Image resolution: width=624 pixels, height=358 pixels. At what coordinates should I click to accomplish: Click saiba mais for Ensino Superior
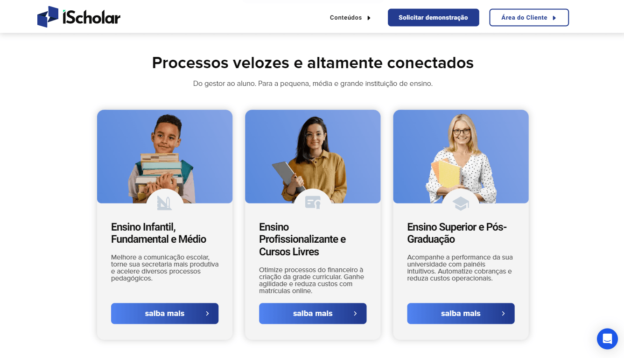(x=461, y=314)
